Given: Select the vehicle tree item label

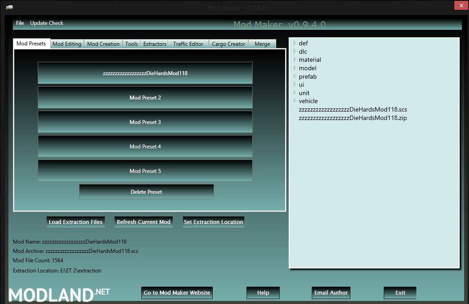Looking at the screenshot, I should (308, 101).
